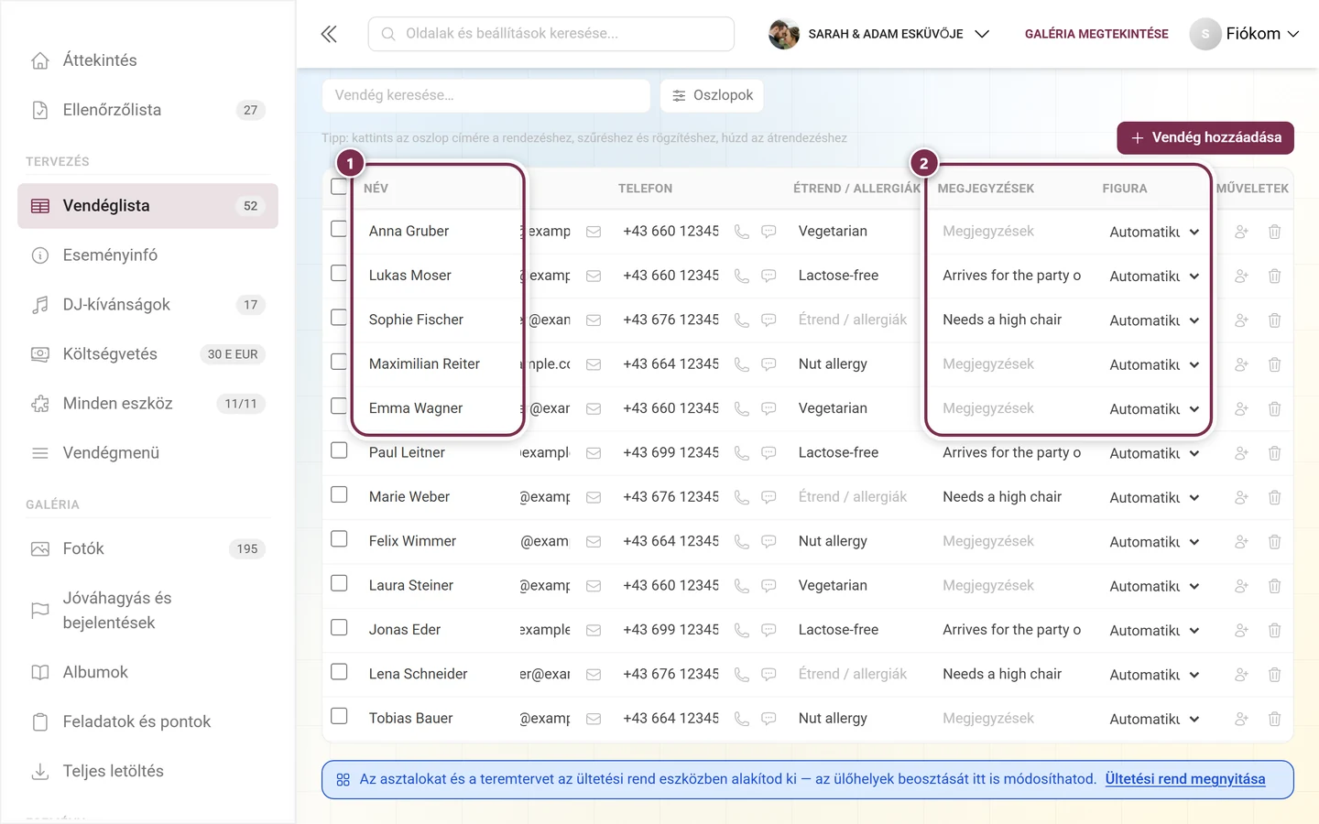This screenshot has height=824, width=1319.
Task: Go to Ellenőrzőlista in the sidebar
Action: (147, 110)
